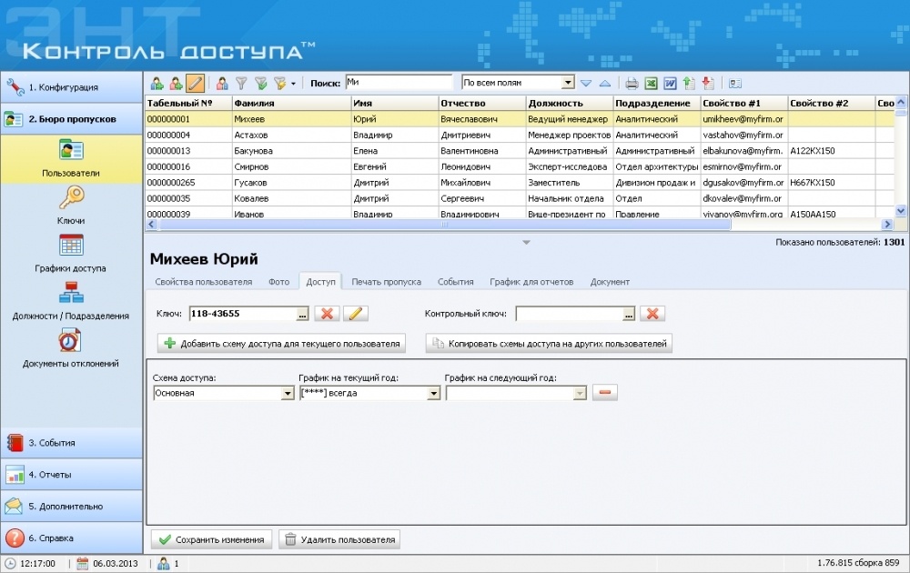Click the pencil edit key button
Image resolution: width=910 pixels, height=573 pixels.
[x=356, y=314]
